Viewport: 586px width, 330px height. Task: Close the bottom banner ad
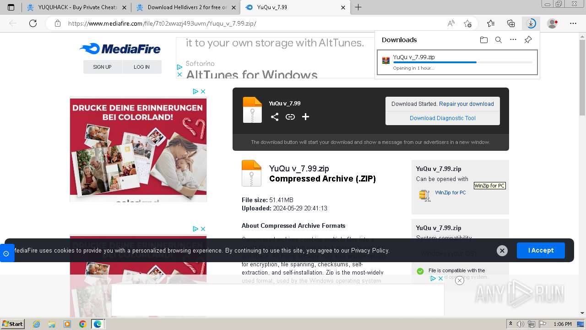pyautogui.click(x=460, y=280)
